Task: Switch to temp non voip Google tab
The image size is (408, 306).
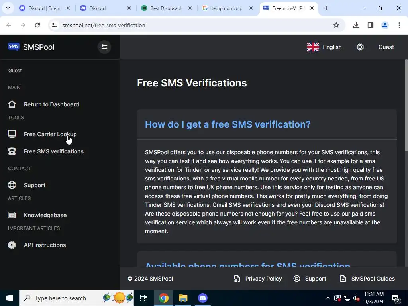Action: click(x=227, y=8)
